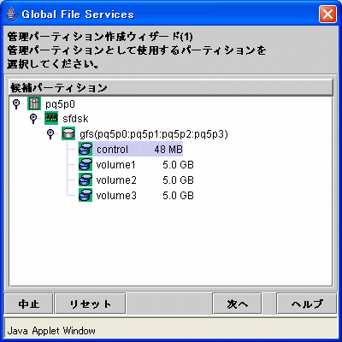Select the pq5p0 tree label

(60, 104)
